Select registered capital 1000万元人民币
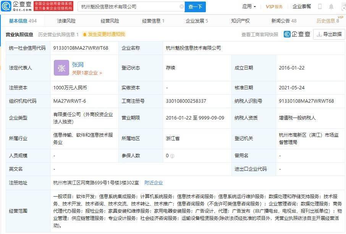 [x=70, y=88]
